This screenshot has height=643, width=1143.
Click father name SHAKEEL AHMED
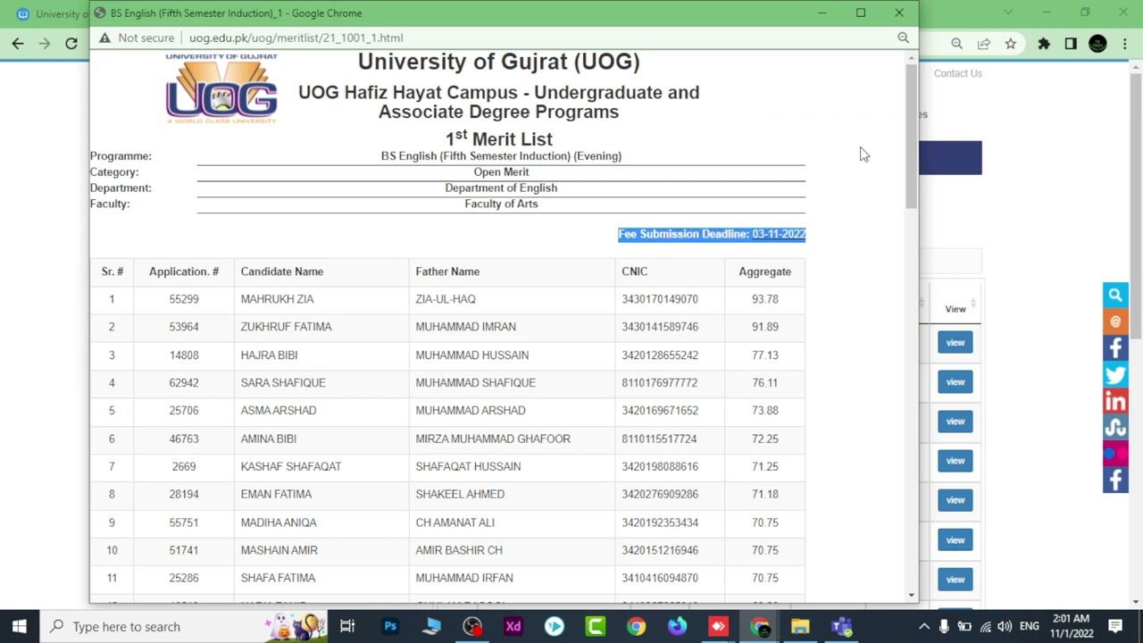coord(460,494)
